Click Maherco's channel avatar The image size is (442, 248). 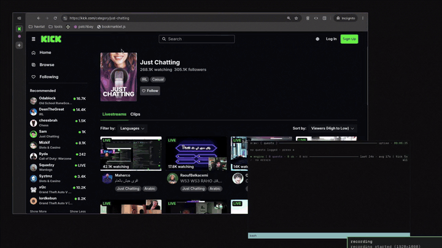(x=107, y=179)
